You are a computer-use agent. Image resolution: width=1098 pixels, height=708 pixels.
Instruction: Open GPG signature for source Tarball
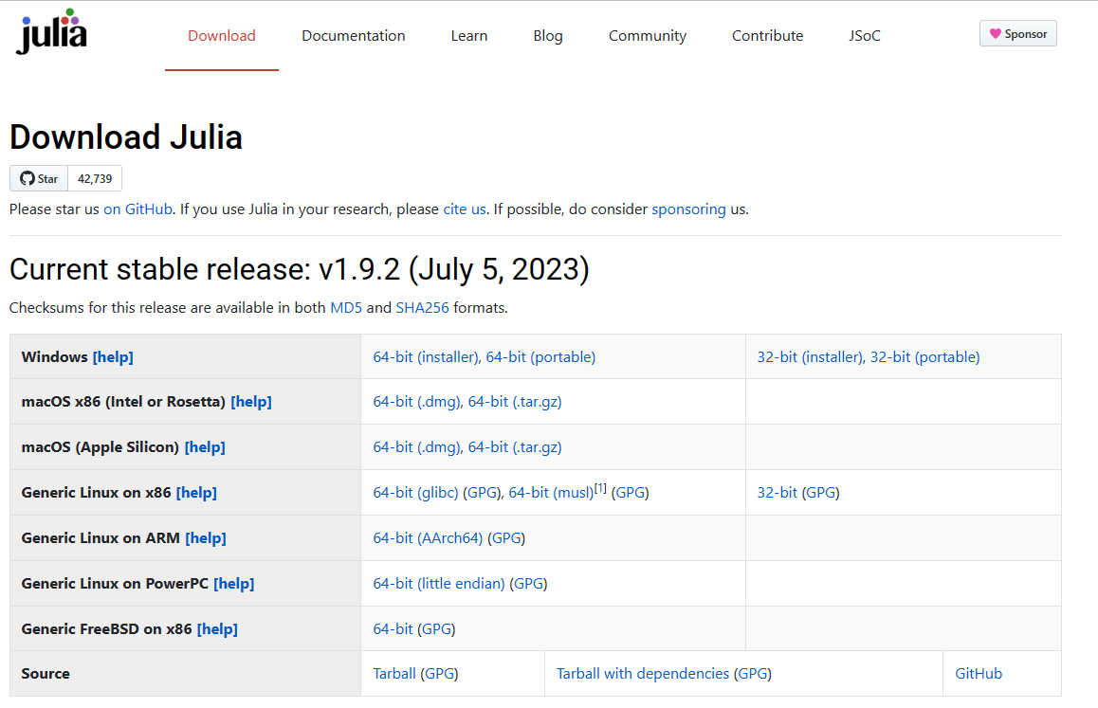point(440,674)
